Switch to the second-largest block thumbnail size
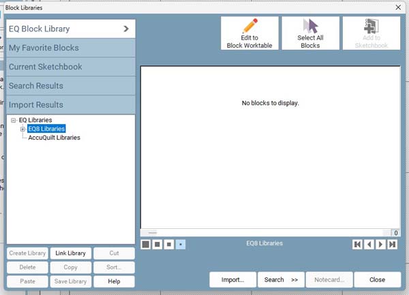 tap(157, 244)
